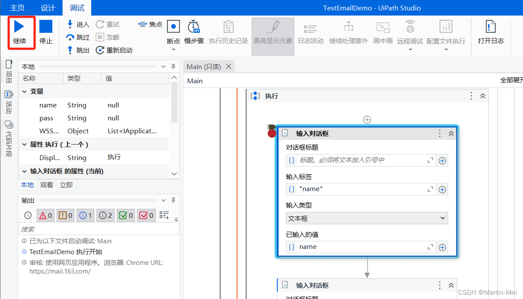
Task: Collapse the 执行 sequence container
Action: [483, 96]
